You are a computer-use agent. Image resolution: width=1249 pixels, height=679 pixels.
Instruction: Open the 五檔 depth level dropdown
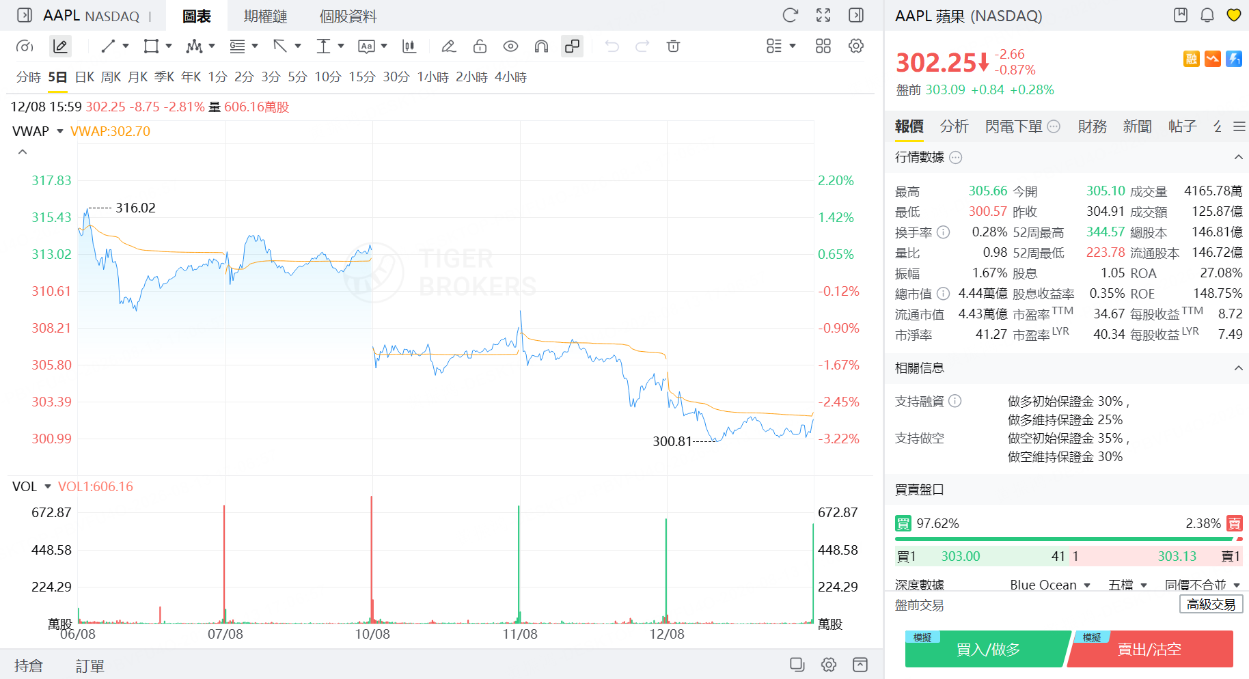pyautogui.click(x=1127, y=585)
